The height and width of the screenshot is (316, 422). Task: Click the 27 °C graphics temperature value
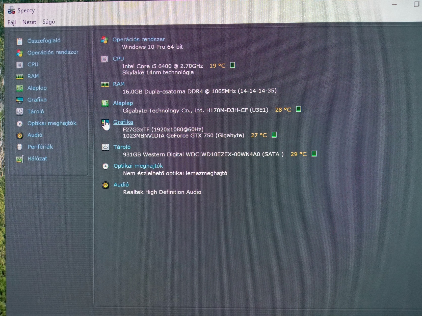pos(259,135)
